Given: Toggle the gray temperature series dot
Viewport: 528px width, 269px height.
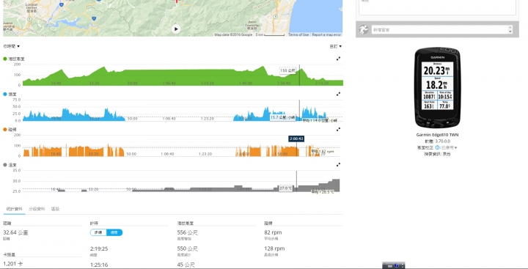Looking at the screenshot, I should tap(4, 165).
